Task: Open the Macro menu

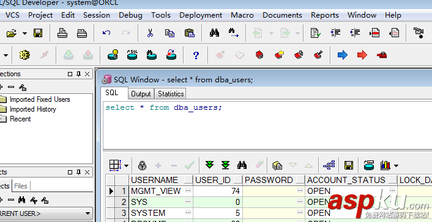Action: [x=242, y=15]
